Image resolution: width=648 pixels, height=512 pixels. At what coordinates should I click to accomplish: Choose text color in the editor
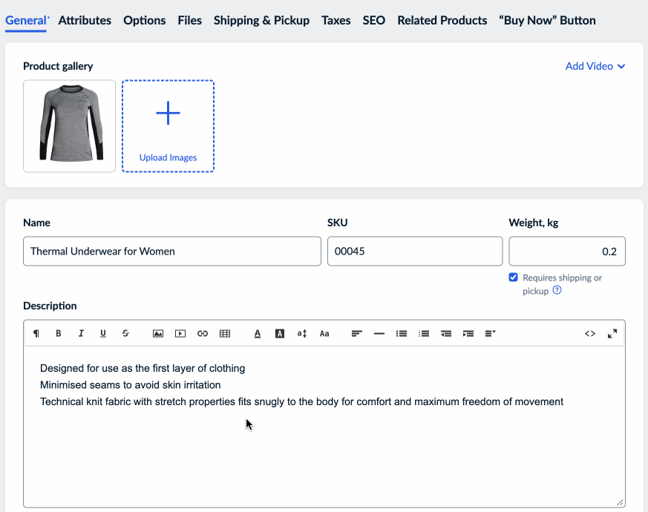[x=258, y=334]
